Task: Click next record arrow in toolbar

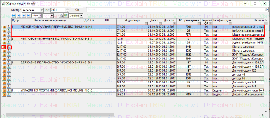Action: 24,16
